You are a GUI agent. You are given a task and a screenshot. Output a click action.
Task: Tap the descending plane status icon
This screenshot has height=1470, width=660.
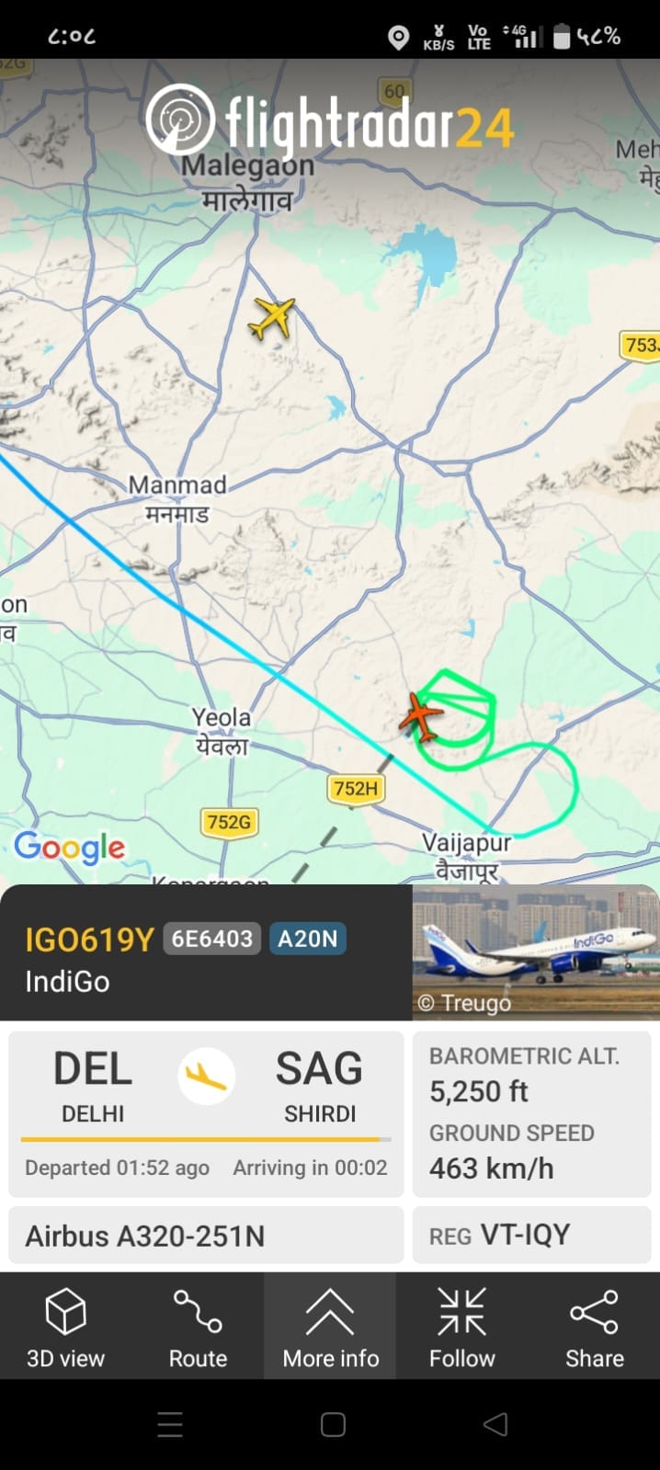pos(206,1076)
